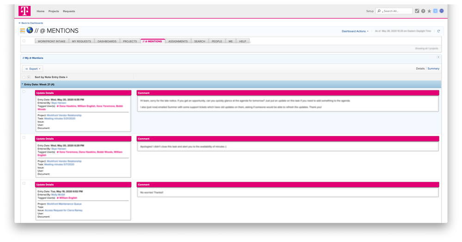The height and width of the screenshot is (242, 462).
Task: Go to Back to Dashboards link
Action: click(x=31, y=23)
